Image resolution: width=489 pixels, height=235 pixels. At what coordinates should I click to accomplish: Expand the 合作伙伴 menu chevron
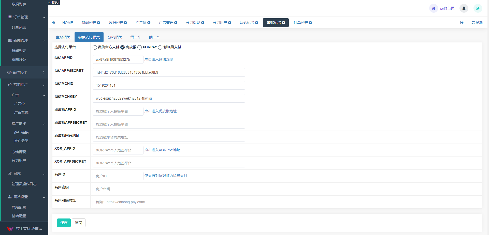point(44,72)
